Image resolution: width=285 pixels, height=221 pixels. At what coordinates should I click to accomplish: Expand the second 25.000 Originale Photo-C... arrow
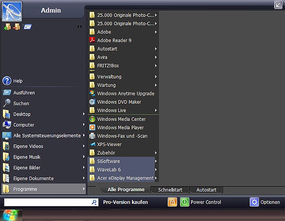click(x=156, y=24)
